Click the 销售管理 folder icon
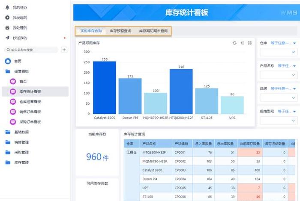 coord(8,142)
